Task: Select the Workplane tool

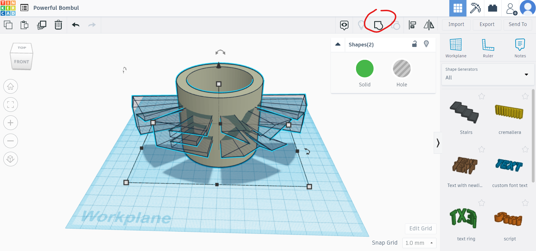Action: click(456, 48)
